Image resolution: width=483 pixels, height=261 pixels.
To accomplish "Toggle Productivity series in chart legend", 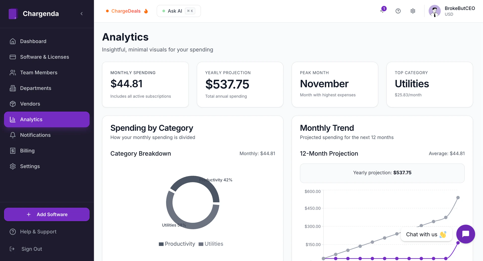I will [x=177, y=244].
